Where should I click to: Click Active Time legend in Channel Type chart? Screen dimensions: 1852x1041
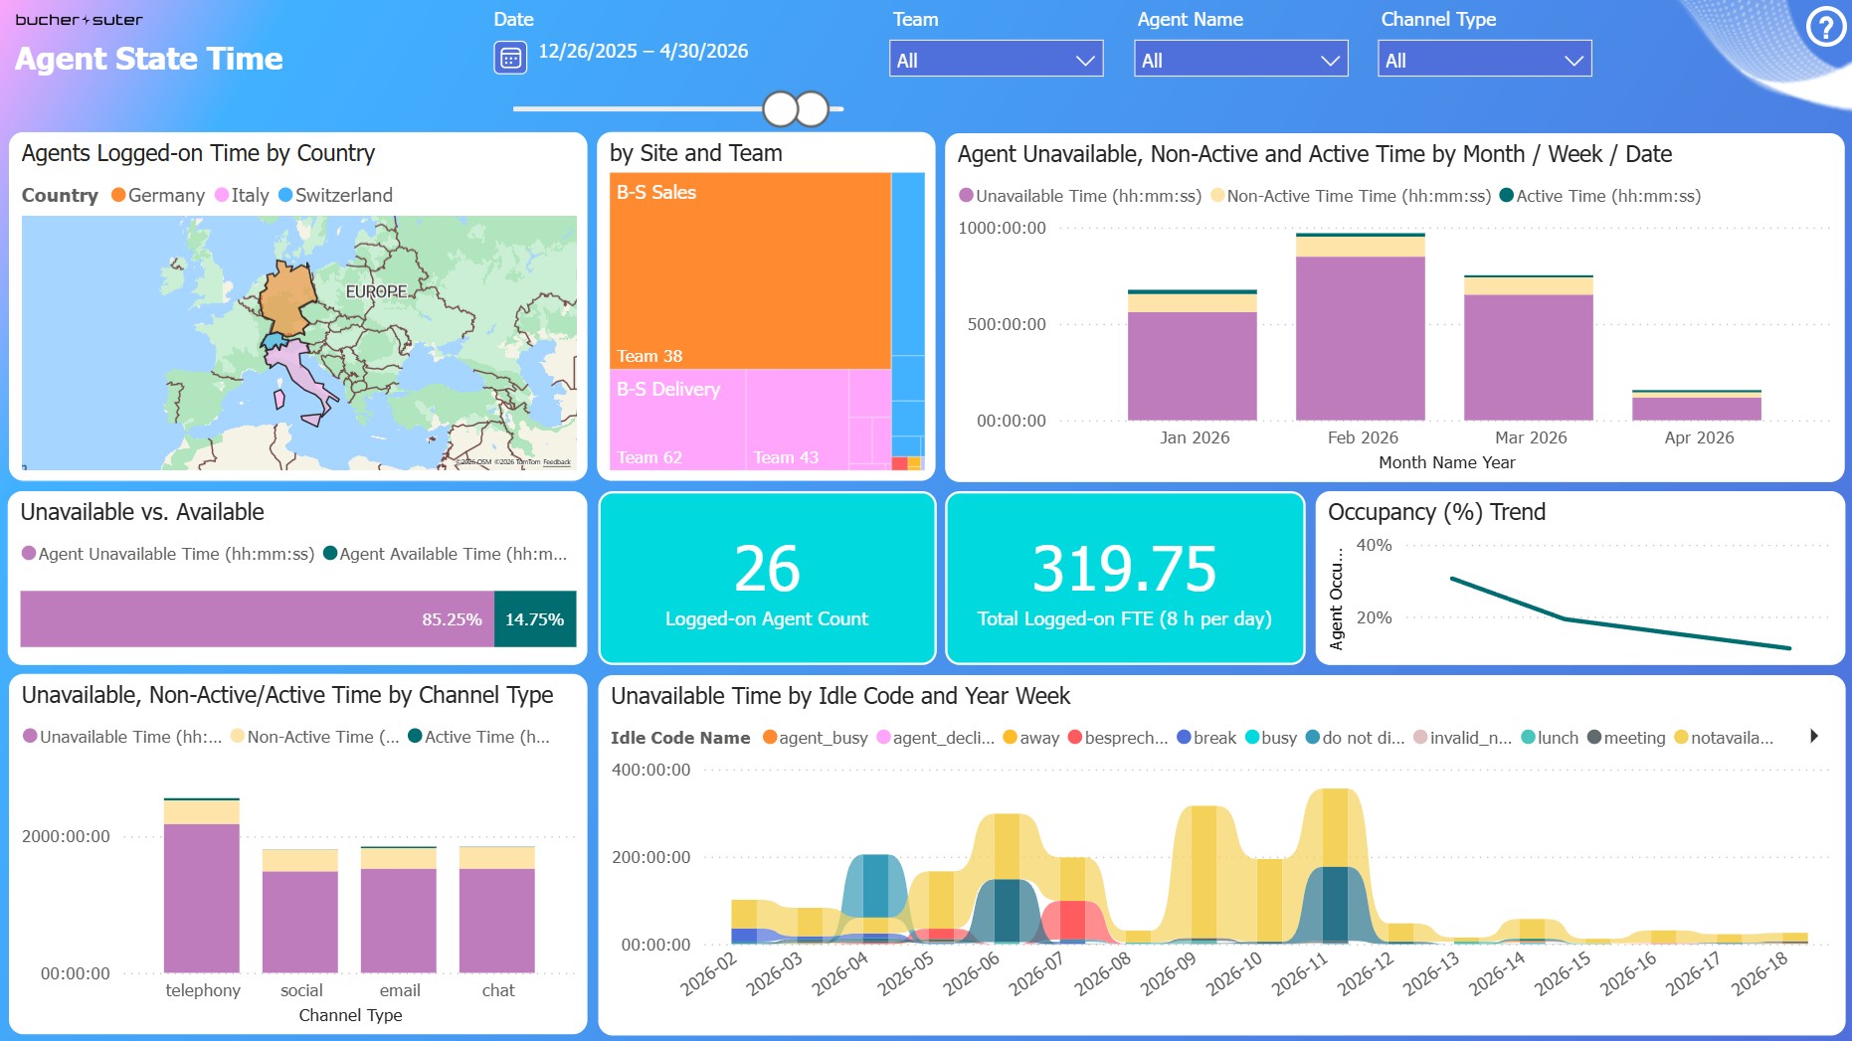click(x=478, y=737)
